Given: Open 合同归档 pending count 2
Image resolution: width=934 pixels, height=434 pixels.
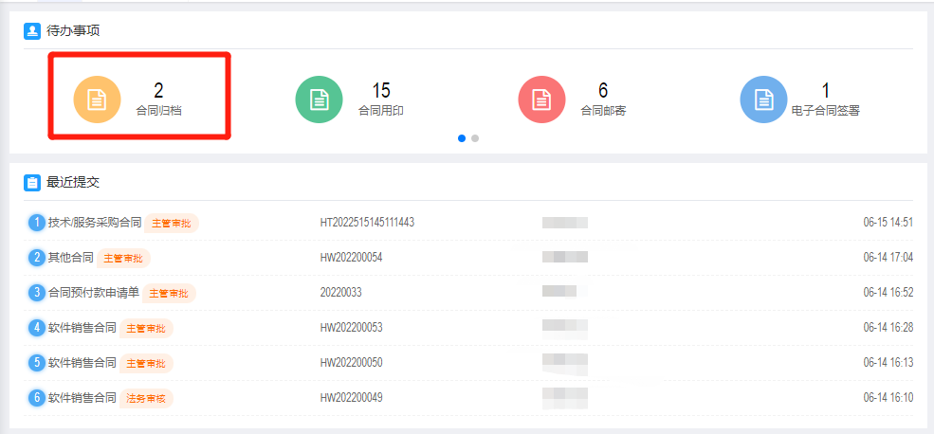Looking at the screenshot, I should click(158, 90).
